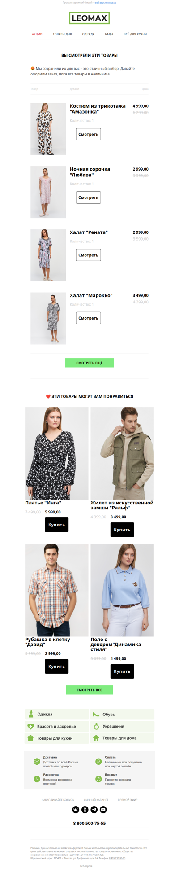Viewport: 179px width, 877px height.
Task: Select the Акции menu item
Action: pyautogui.click(x=37, y=34)
